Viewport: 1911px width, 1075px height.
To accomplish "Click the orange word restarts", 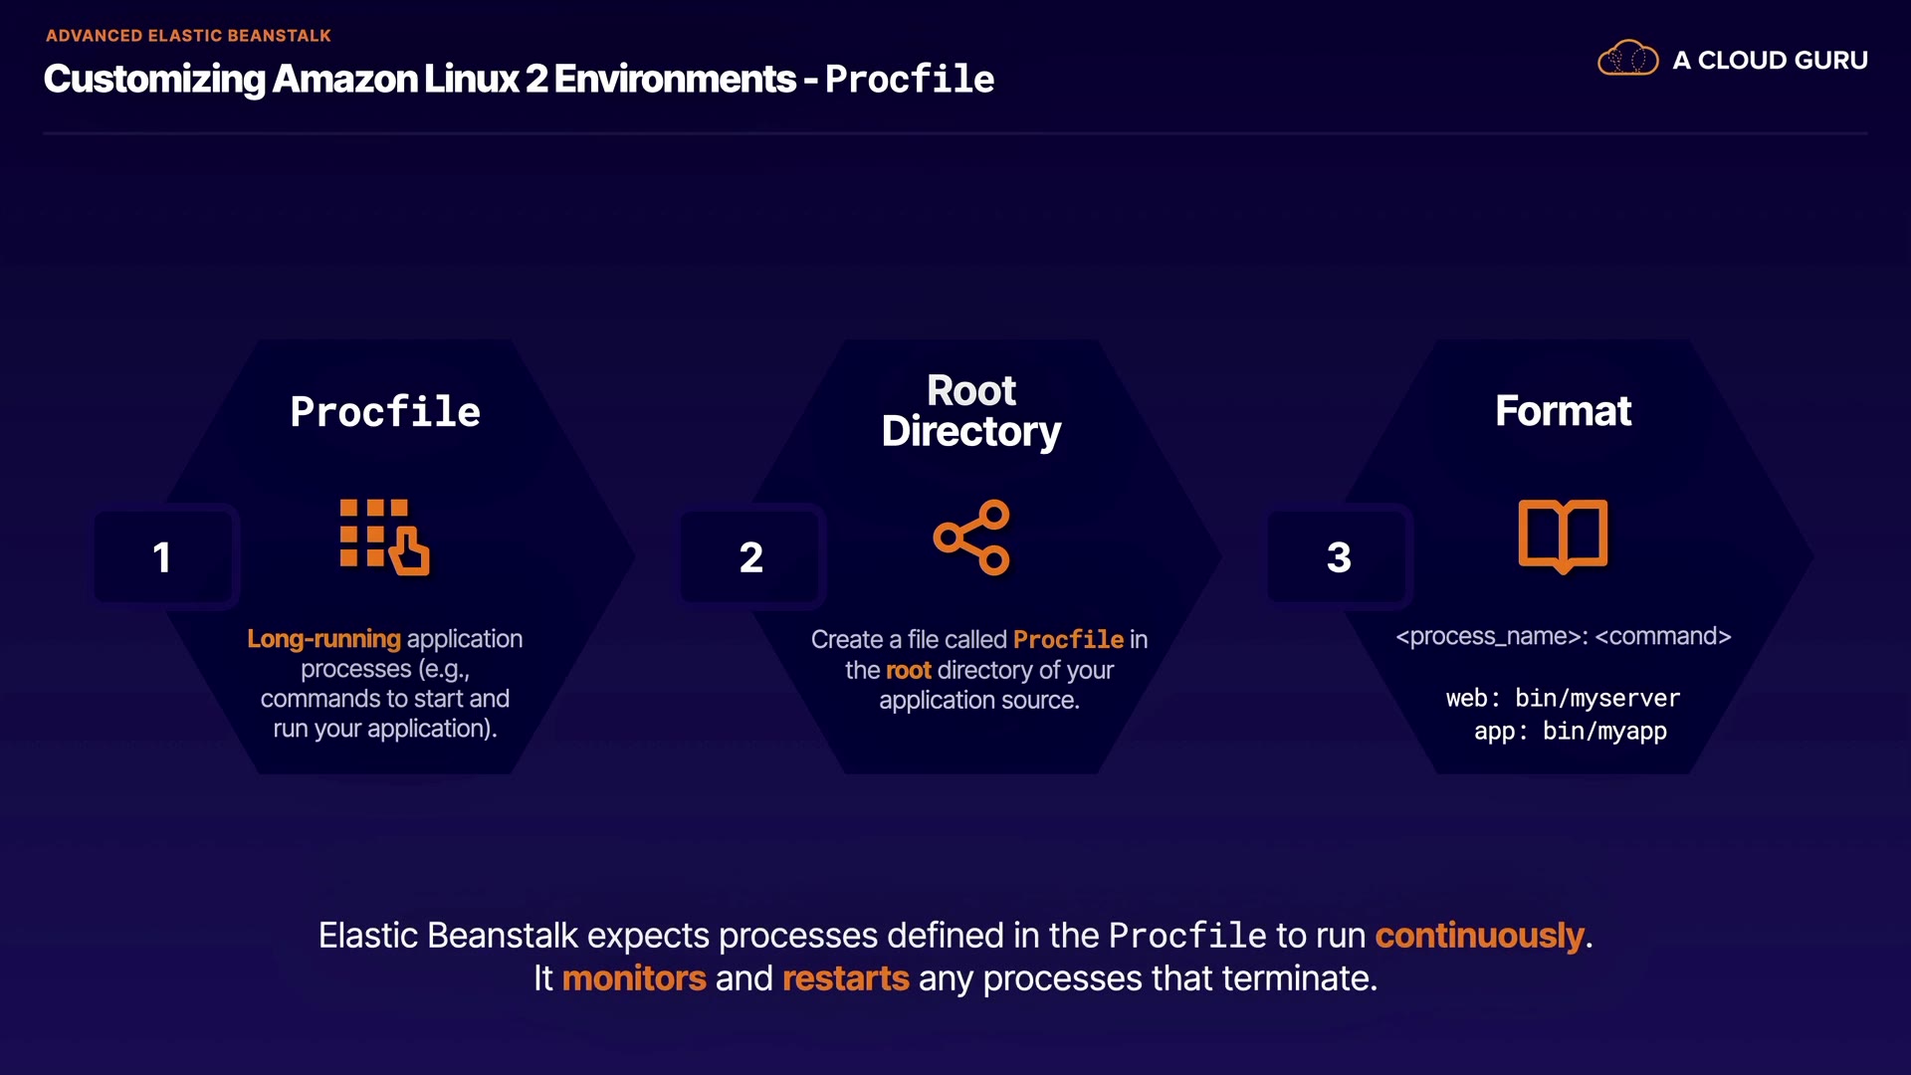I will tap(845, 978).
